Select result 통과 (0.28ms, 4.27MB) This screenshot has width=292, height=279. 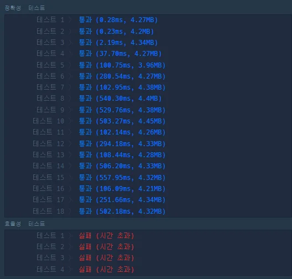click(x=118, y=20)
